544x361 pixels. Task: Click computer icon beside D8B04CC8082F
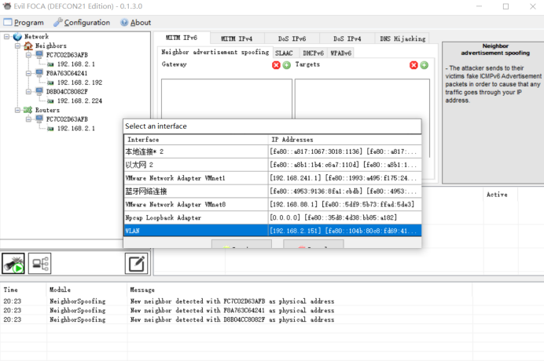click(x=39, y=91)
